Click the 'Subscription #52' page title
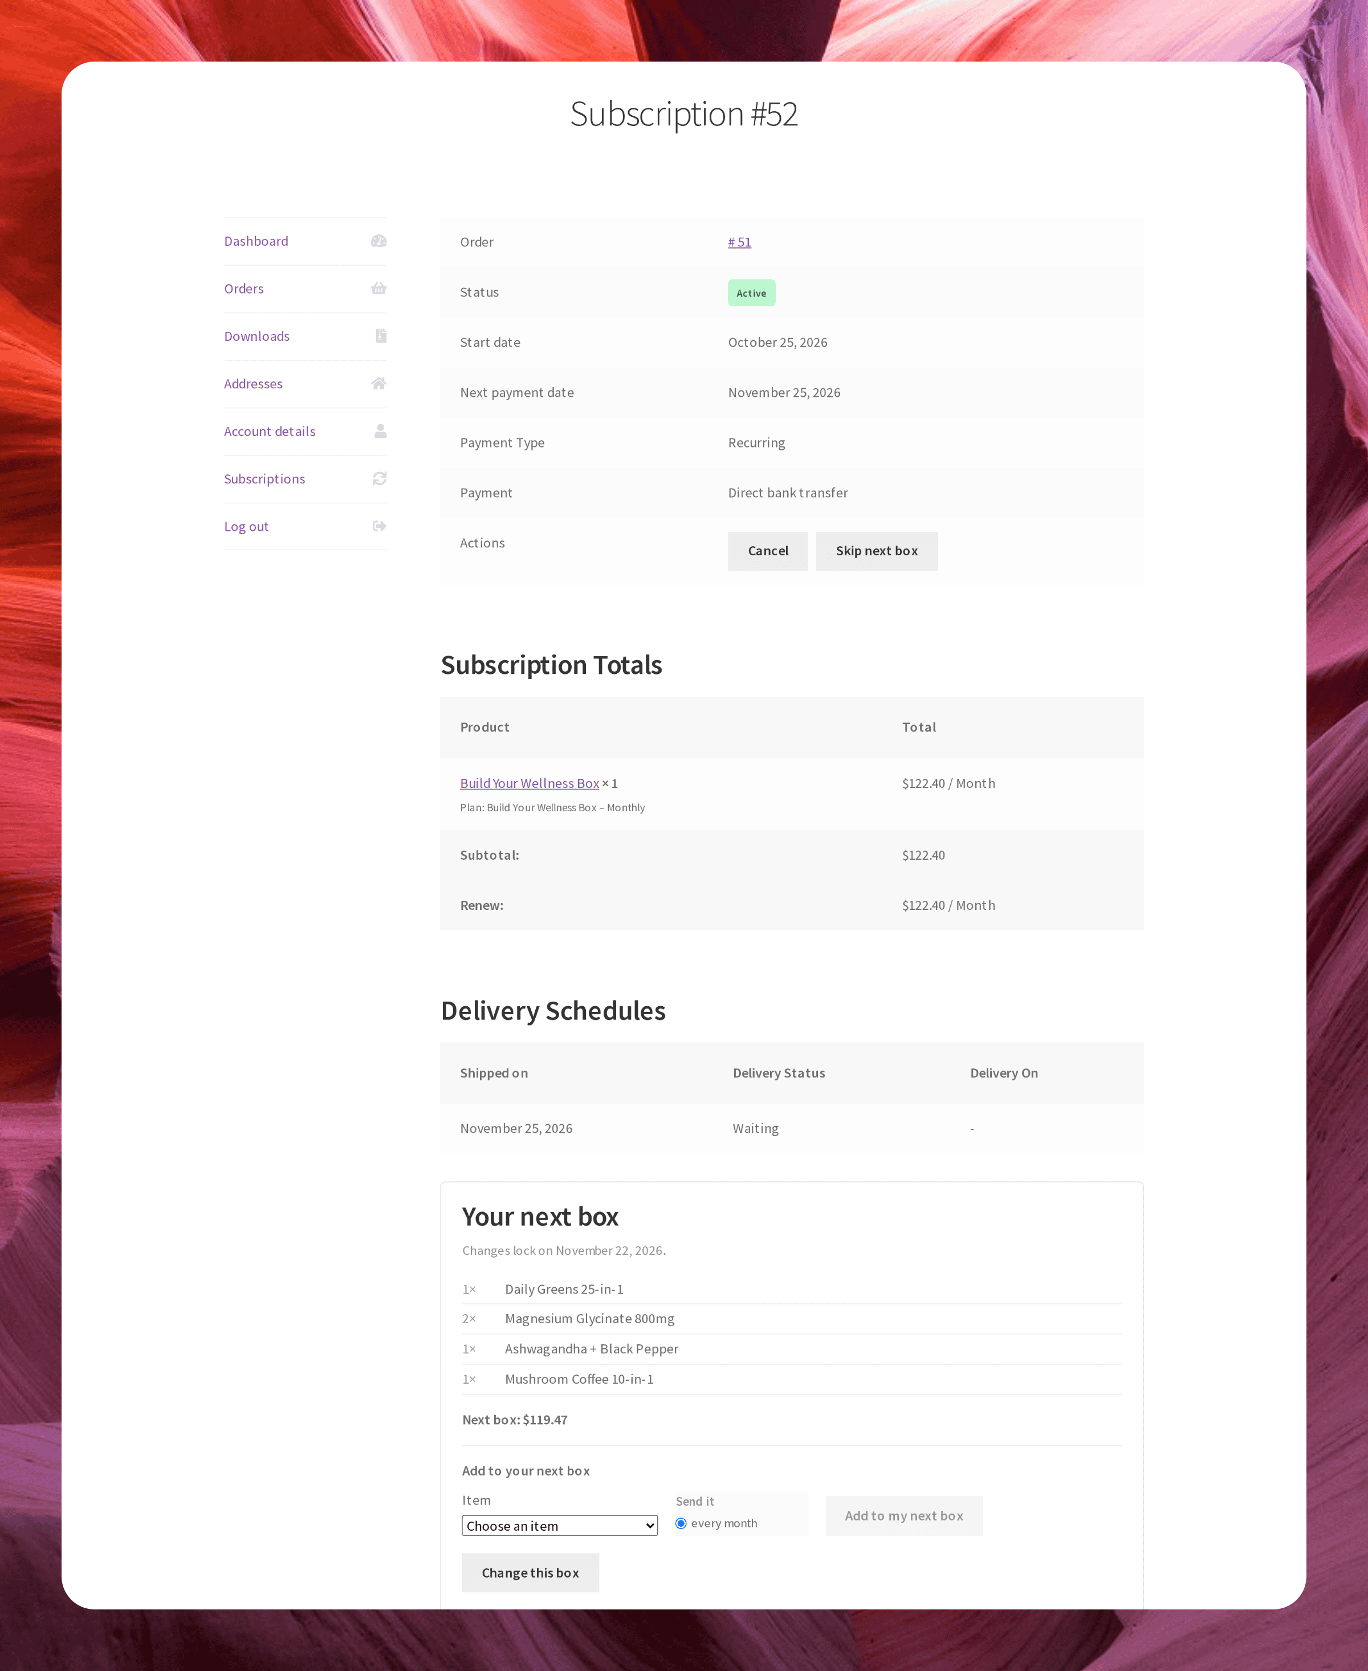 tap(684, 114)
